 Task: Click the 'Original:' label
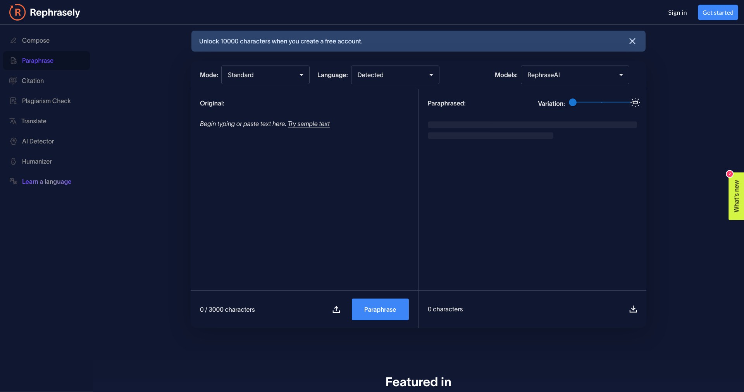click(212, 103)
